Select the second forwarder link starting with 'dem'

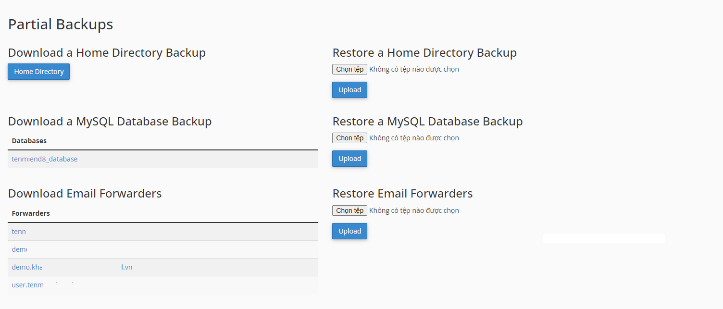click(x=19, y=249)
